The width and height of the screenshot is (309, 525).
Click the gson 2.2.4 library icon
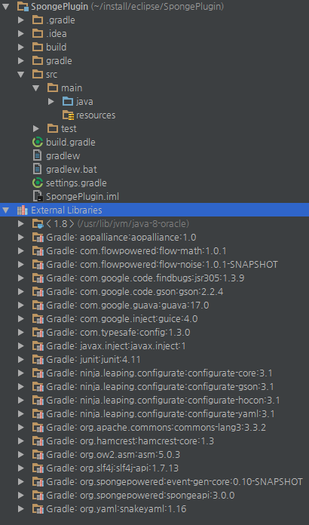[38, 292]
